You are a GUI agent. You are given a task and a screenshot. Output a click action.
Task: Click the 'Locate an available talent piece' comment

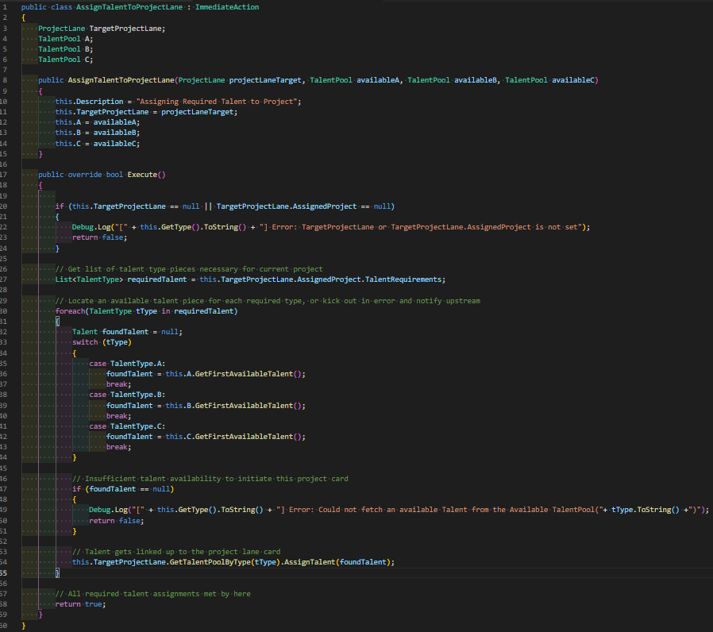coord(268,301)
